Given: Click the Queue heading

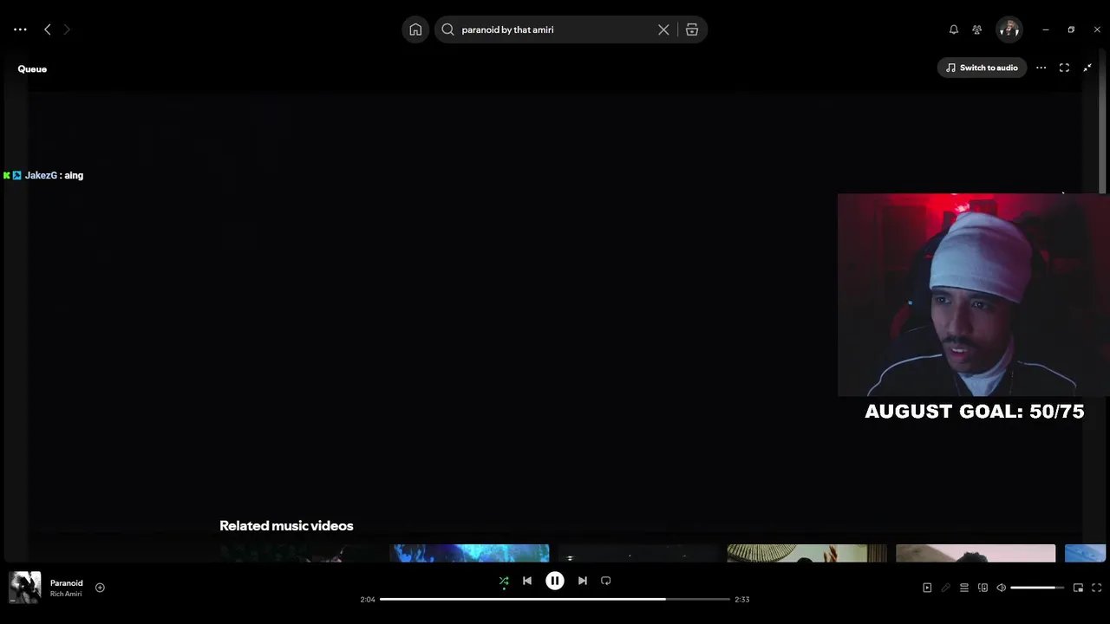Looking at the screenshot, I should (x=32, y=68).
